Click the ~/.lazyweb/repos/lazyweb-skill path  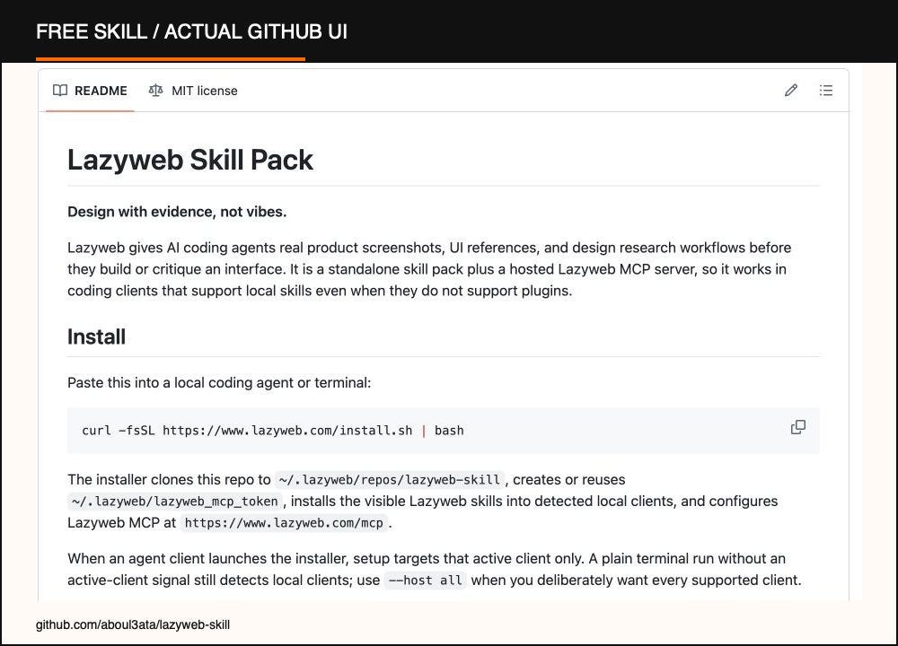tap(390, 479)
